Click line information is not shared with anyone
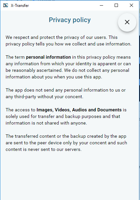Image resolution: width=140 pixels, height=200 pixels. 46,123
